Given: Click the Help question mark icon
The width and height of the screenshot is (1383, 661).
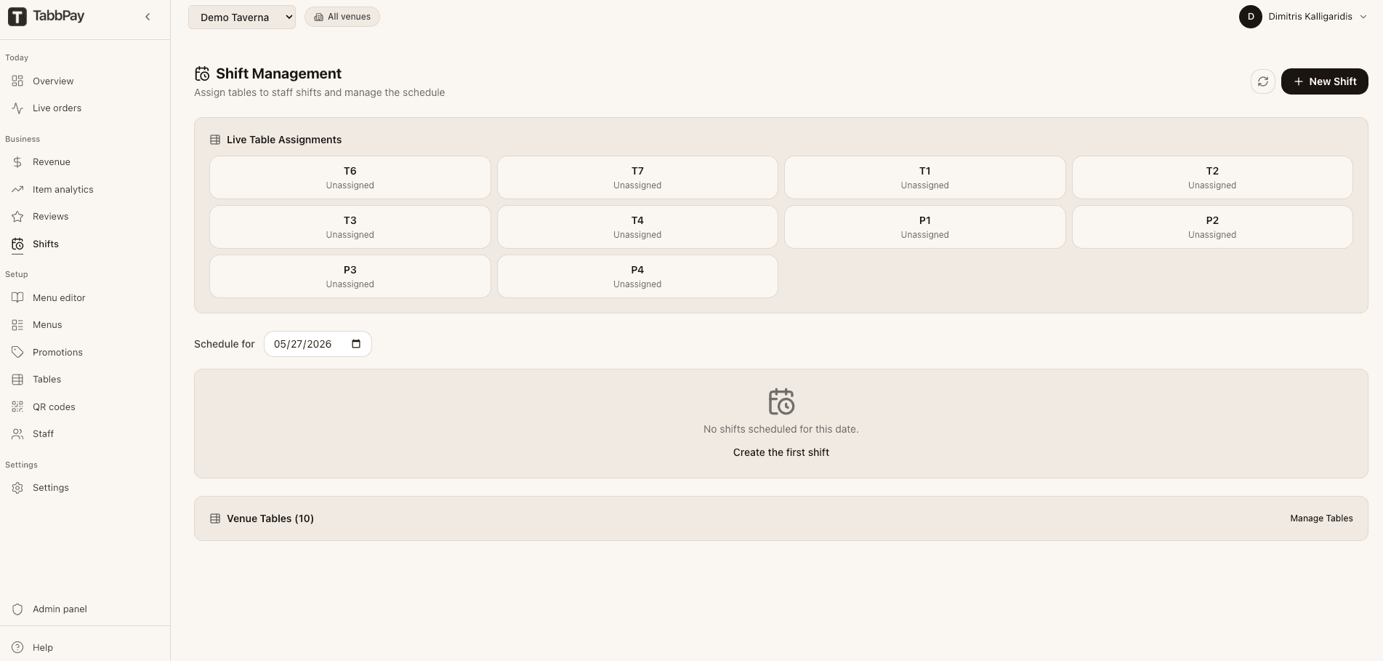Looking at the screenshot, I should pos(17,647).
